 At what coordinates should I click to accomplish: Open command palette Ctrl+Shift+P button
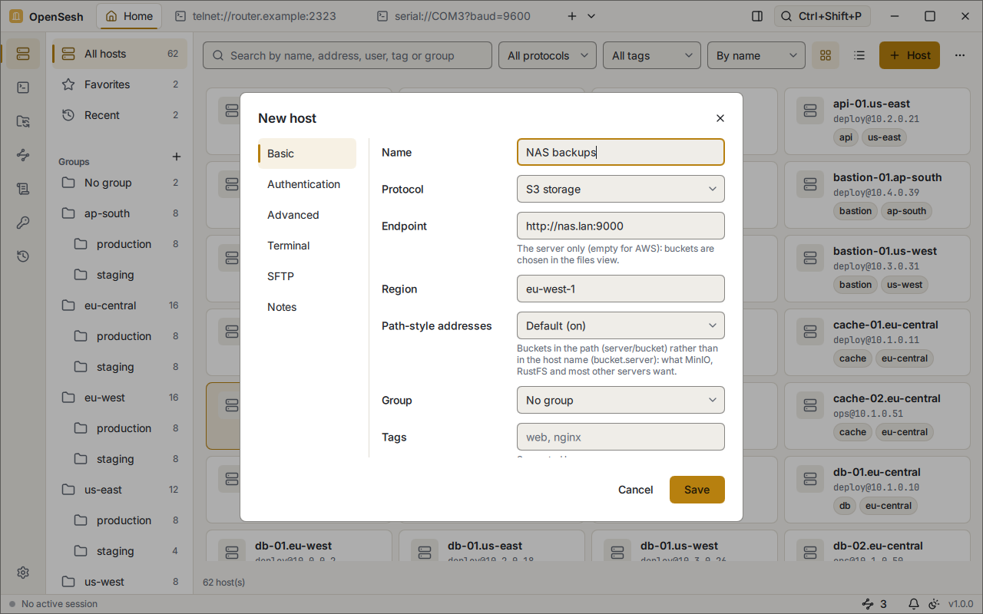coord(821,16)
